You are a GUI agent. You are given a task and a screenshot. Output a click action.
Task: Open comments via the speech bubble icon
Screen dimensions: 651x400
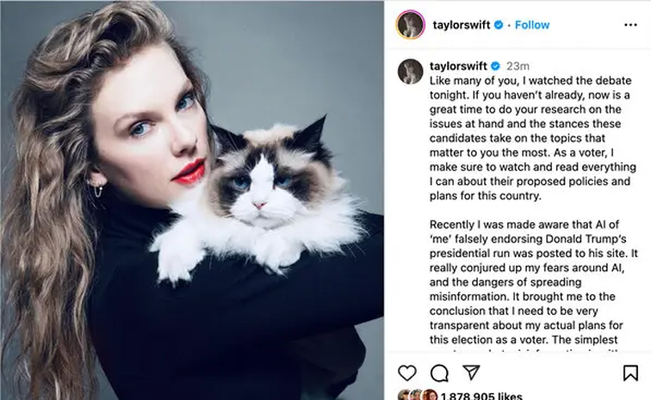click(x=439, y=372)
